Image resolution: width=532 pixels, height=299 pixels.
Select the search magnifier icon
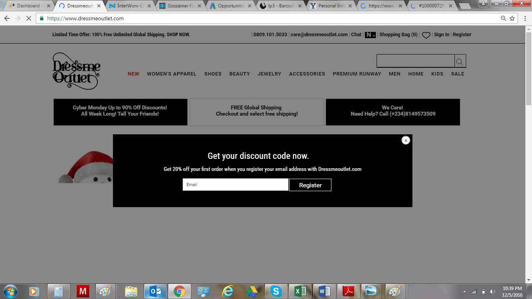pos(460,61)
